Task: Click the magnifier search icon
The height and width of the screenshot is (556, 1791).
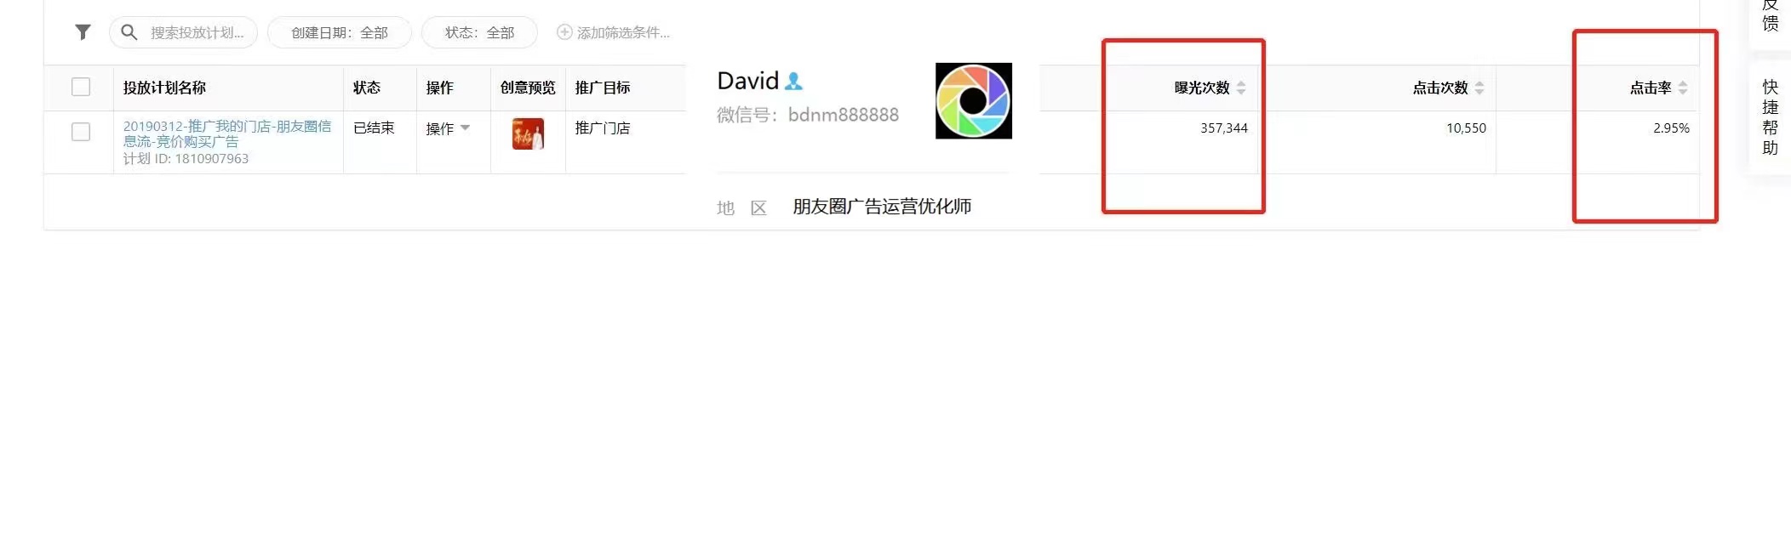Action: pos(129,32)
